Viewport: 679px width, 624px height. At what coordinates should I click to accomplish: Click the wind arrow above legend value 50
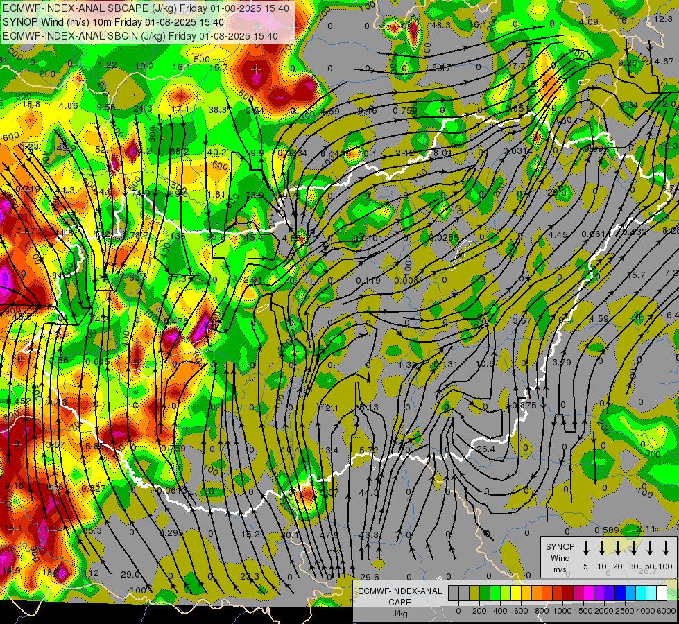[x=650, y=548]
